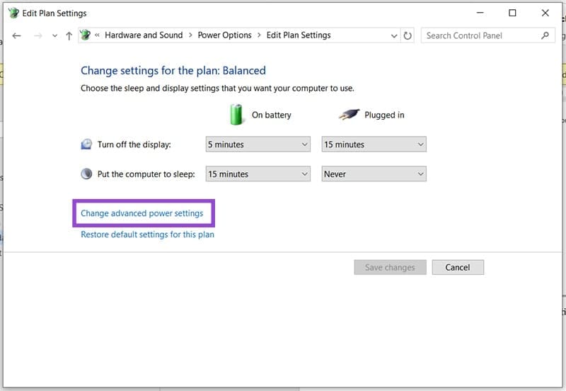Click the Search Control Panel field
Image resolution: width=566 pixels, height=391 pixels.
tap(487, 35)
